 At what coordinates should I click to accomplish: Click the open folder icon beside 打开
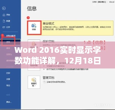tap(4, 27)
